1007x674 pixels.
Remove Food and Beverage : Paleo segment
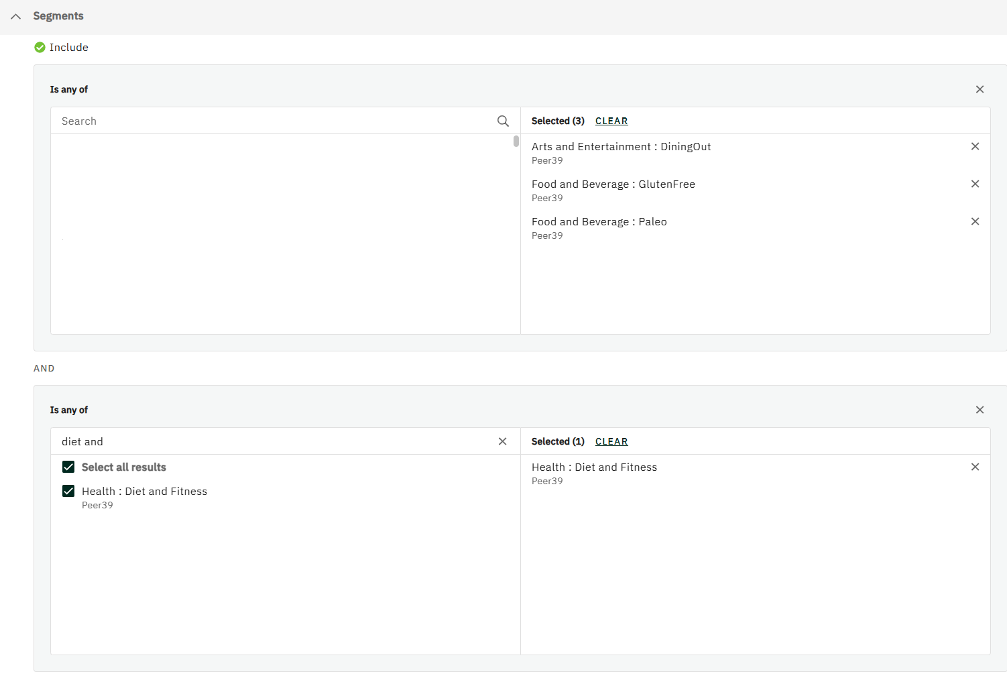point(975,221)
